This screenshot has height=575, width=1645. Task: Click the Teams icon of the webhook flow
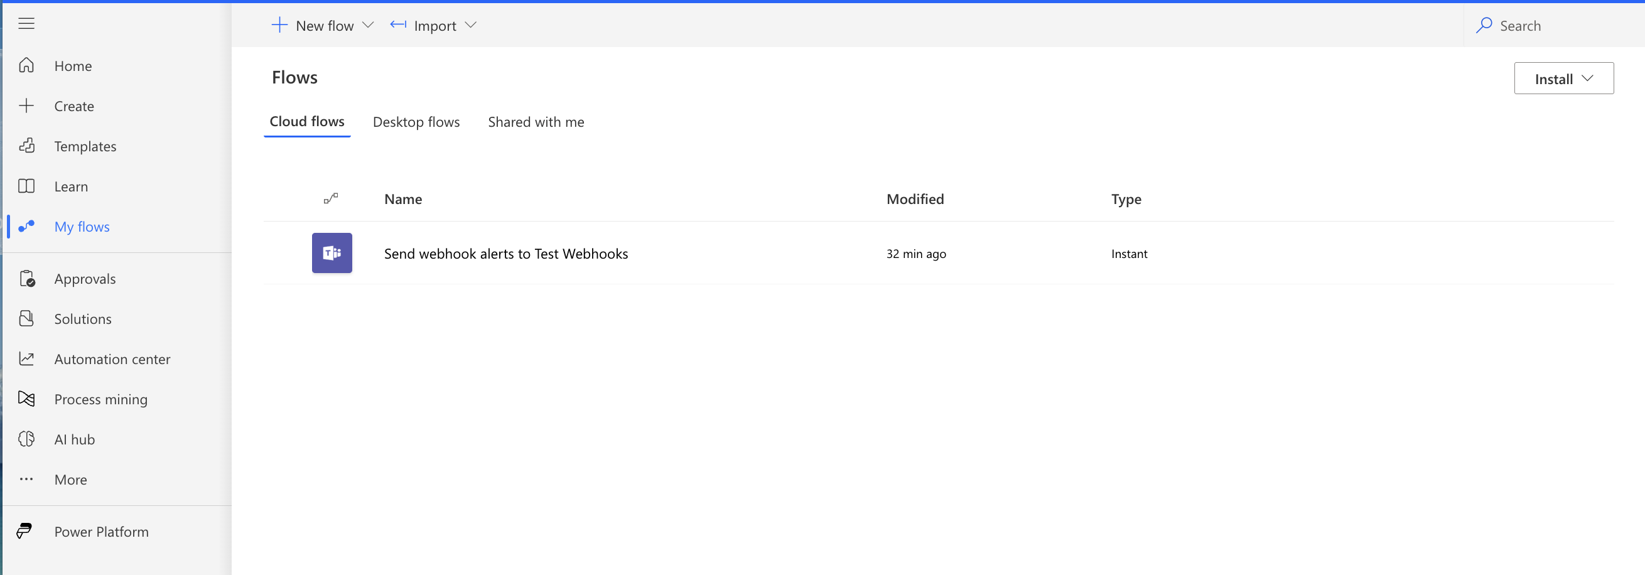(332, 254)
